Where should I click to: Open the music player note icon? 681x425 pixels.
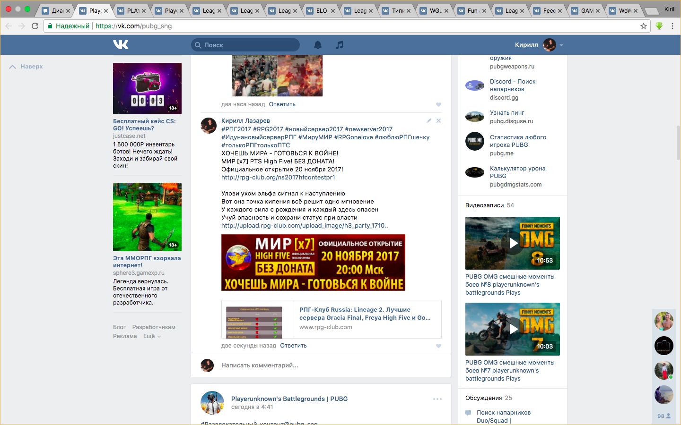(340, 45)
